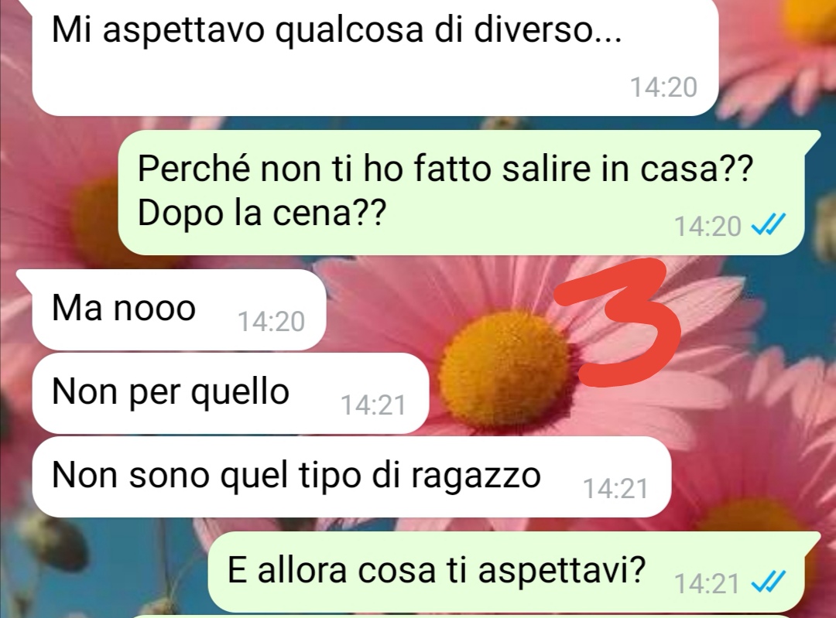Image resolution: width=836 pixels, height=618 pixels.
Task: Tap the 14:20 timestamp beside 'Dopo la cena??'
Action: 708,227
